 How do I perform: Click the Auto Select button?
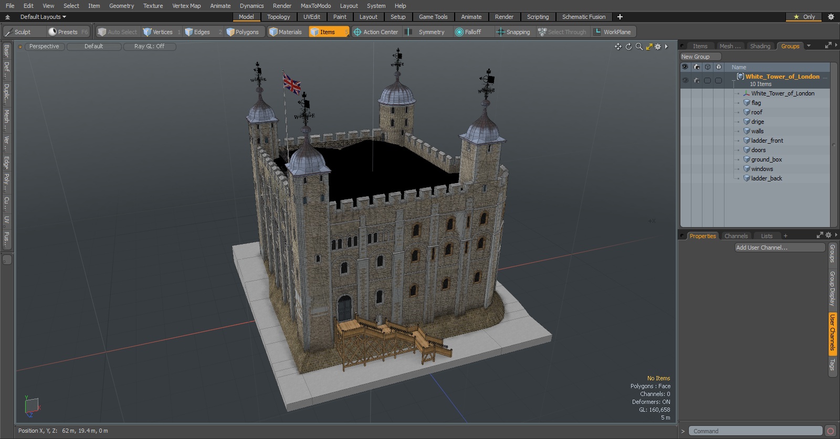118,32
